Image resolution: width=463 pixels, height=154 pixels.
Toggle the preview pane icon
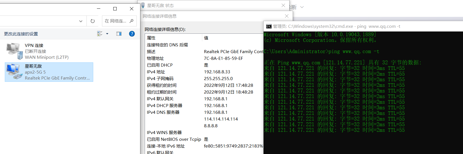coord(119,34)
